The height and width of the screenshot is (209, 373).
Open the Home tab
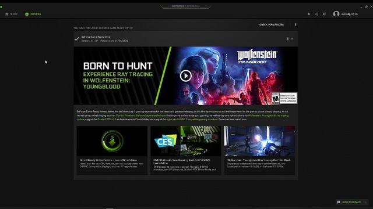[11, 14]
